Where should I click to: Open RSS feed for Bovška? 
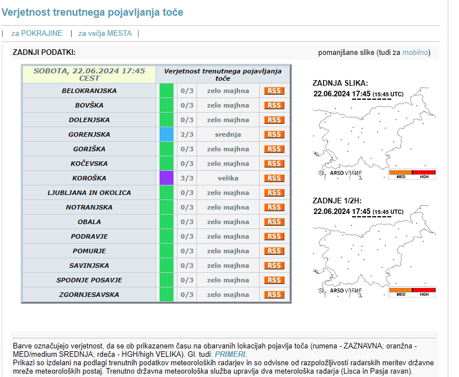pos(274,105)
